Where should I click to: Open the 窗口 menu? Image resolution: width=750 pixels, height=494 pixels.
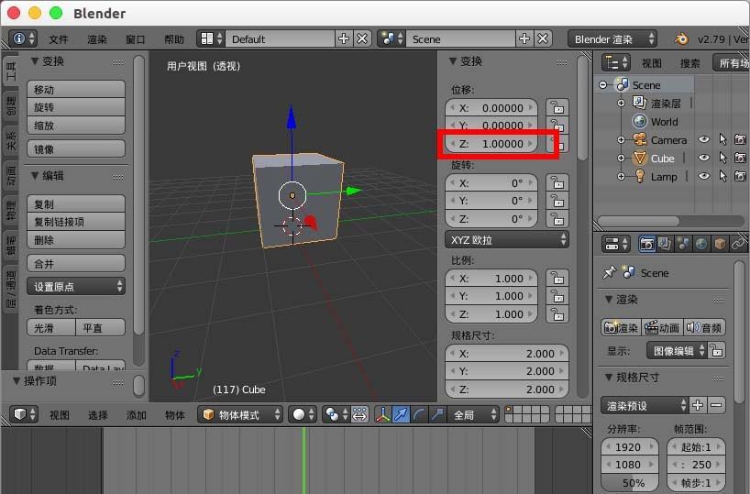point(136,39)
